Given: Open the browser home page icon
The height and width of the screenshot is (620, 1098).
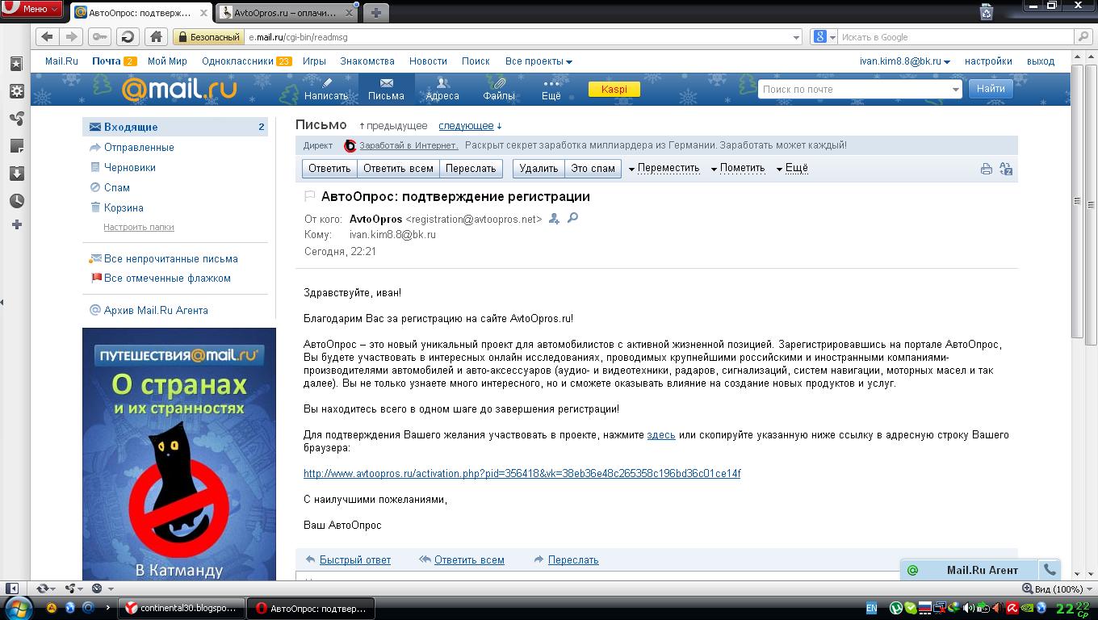Looking at the screenshot, I should tap(157, 36).
